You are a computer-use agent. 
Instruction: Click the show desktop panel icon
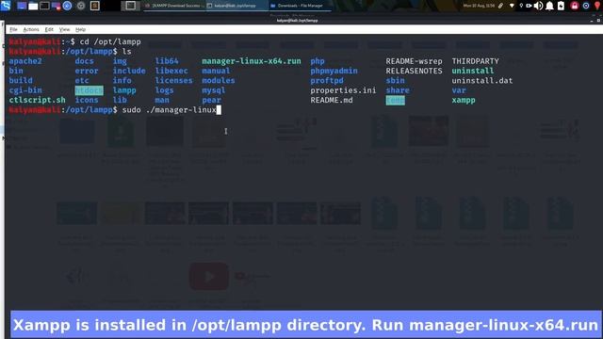(22, 6)
